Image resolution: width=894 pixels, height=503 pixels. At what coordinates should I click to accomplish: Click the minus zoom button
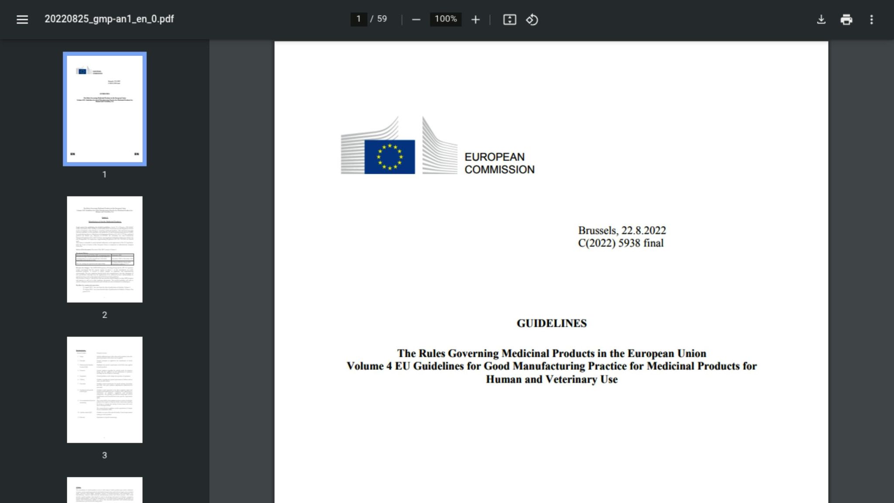point(415,19)
